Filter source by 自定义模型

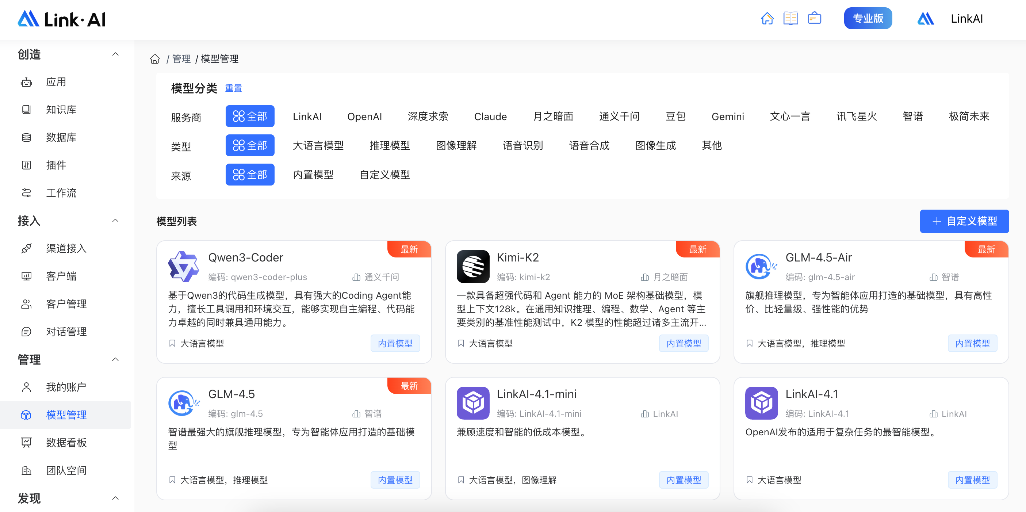385,175
